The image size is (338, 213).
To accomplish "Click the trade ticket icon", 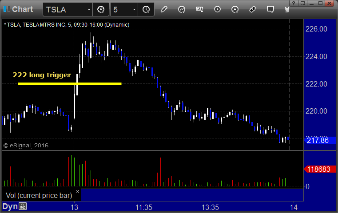I will tap(253, 9).
